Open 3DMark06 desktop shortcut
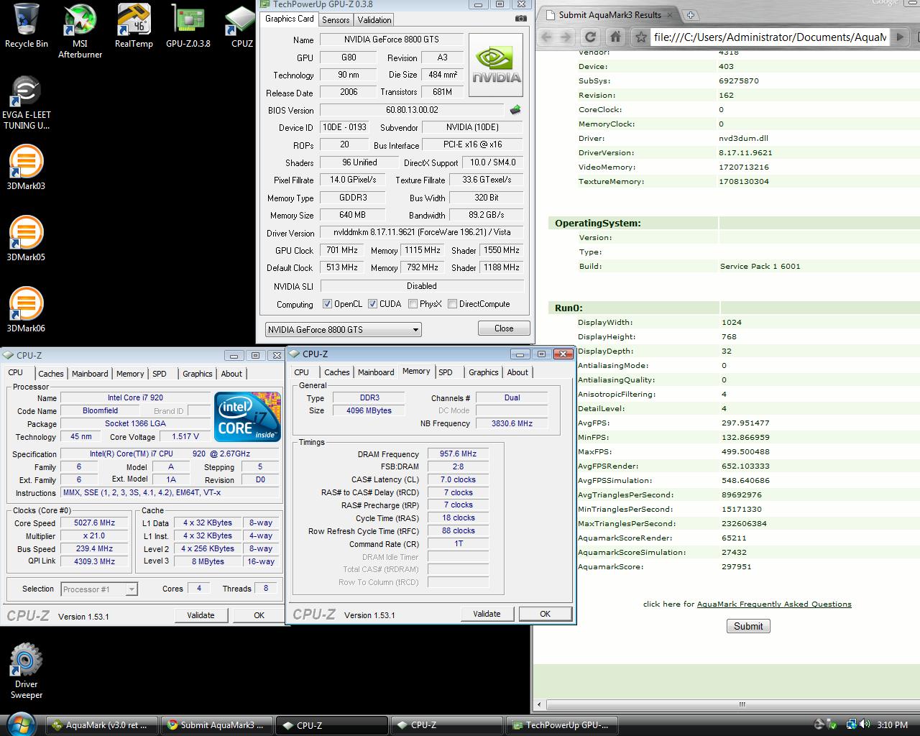This screenshot has height=736, width=920. pyautogui.click(x=26, y=310)
